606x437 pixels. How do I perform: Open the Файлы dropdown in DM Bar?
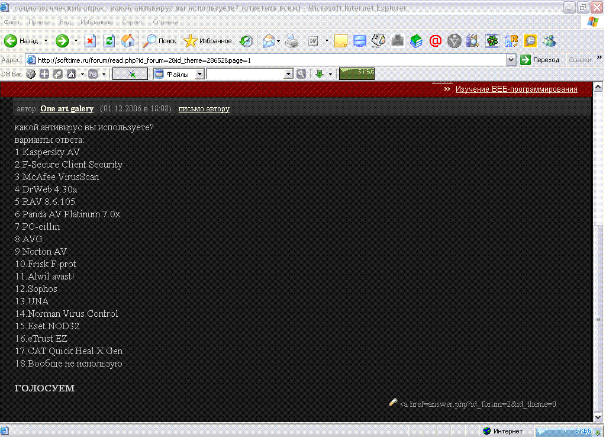[x=199, y=74]
